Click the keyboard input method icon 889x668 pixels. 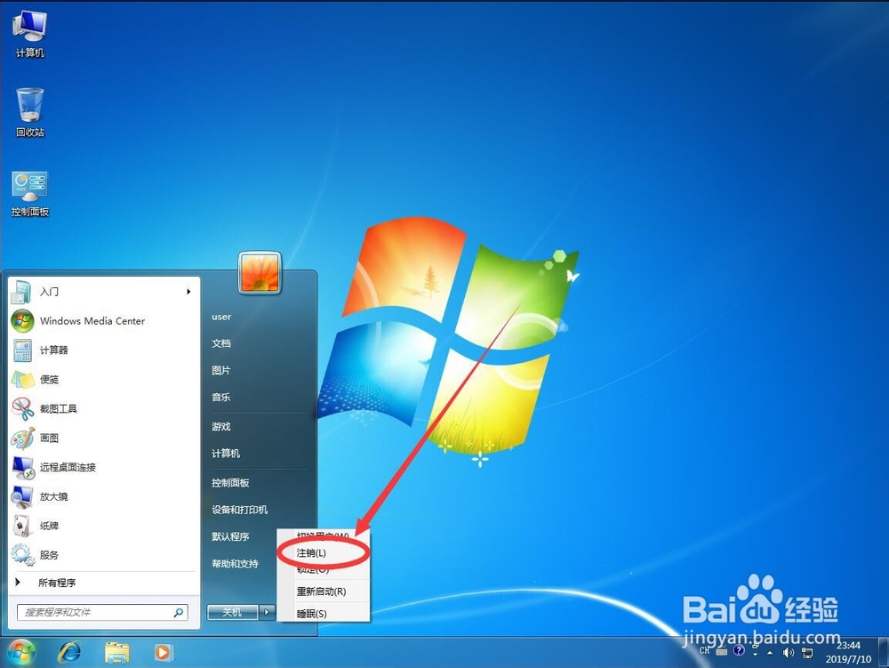pyautogui.click(x=721, y=652)
